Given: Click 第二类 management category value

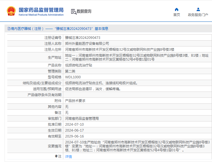Looking at the screenshot, I should click(x=70, y=71).
